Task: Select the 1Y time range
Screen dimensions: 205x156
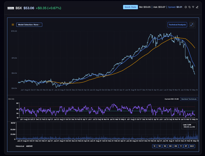Action: coord(181,146)
